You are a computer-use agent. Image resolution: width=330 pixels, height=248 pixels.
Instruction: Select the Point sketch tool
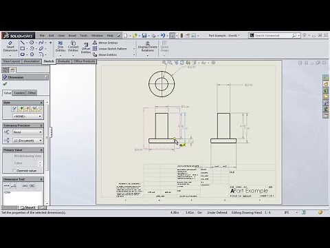[50, 43]
